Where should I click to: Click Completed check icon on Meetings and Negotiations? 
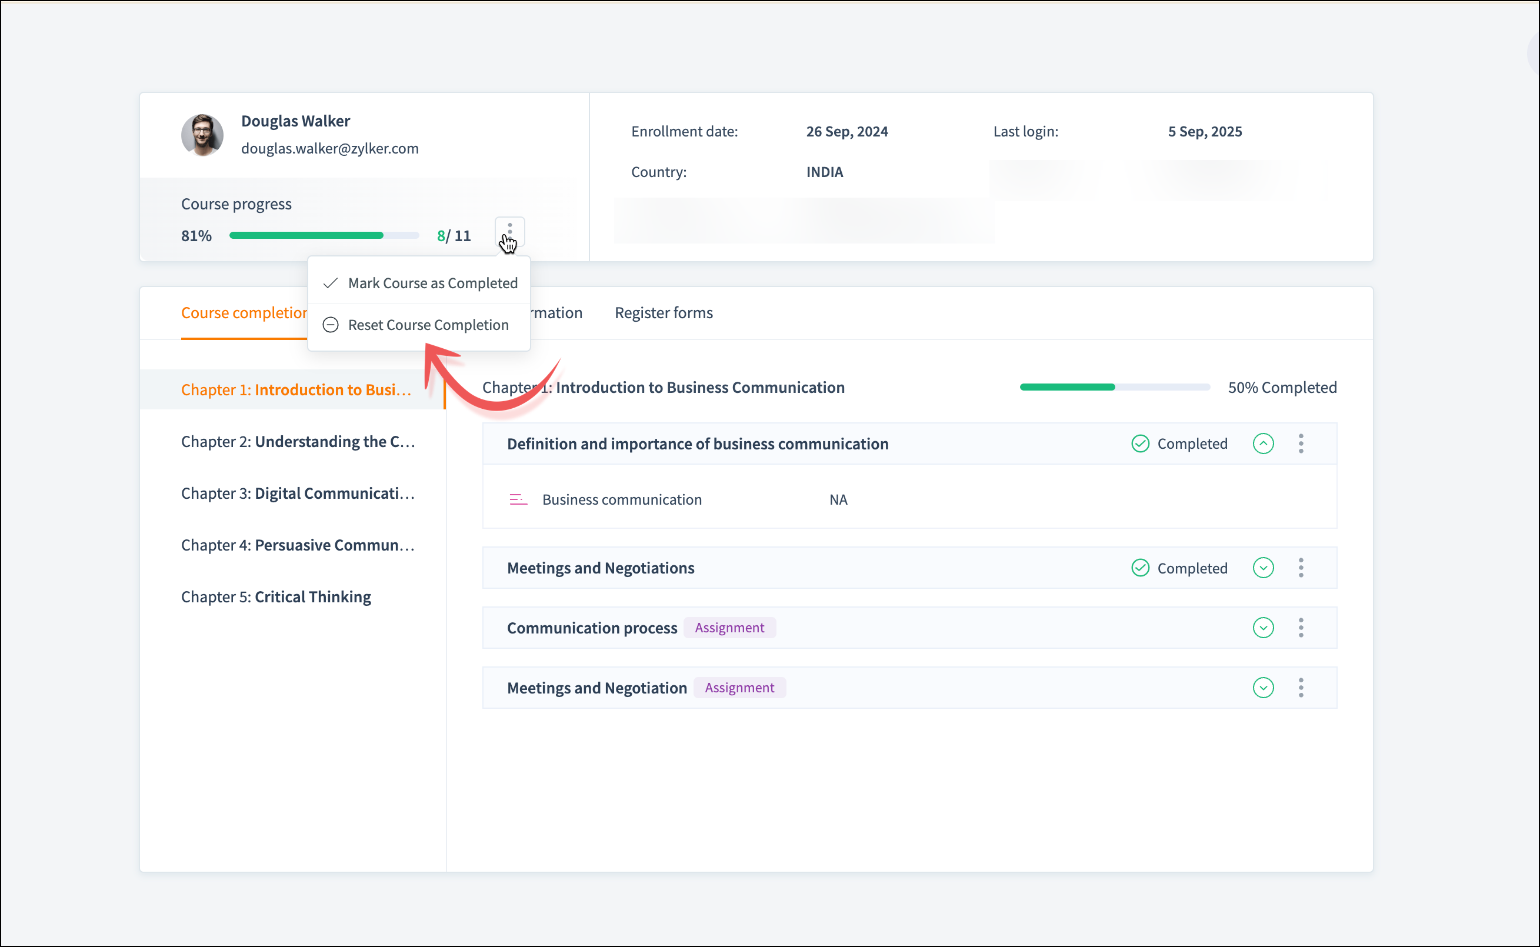coord(1140,568)
